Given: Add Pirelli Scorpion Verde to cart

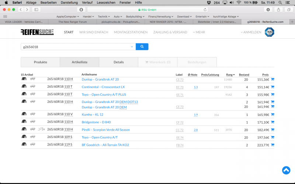Looking at the screenshot, I should coord(273,130).
